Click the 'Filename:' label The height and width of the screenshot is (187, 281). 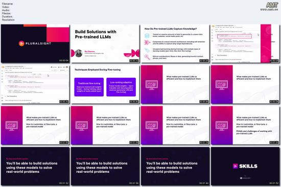7,4
